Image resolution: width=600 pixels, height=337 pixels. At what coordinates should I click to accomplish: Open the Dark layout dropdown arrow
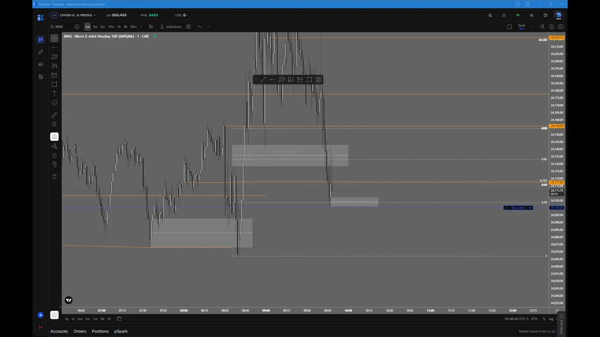pyautogui.click(x=532, y=27)
